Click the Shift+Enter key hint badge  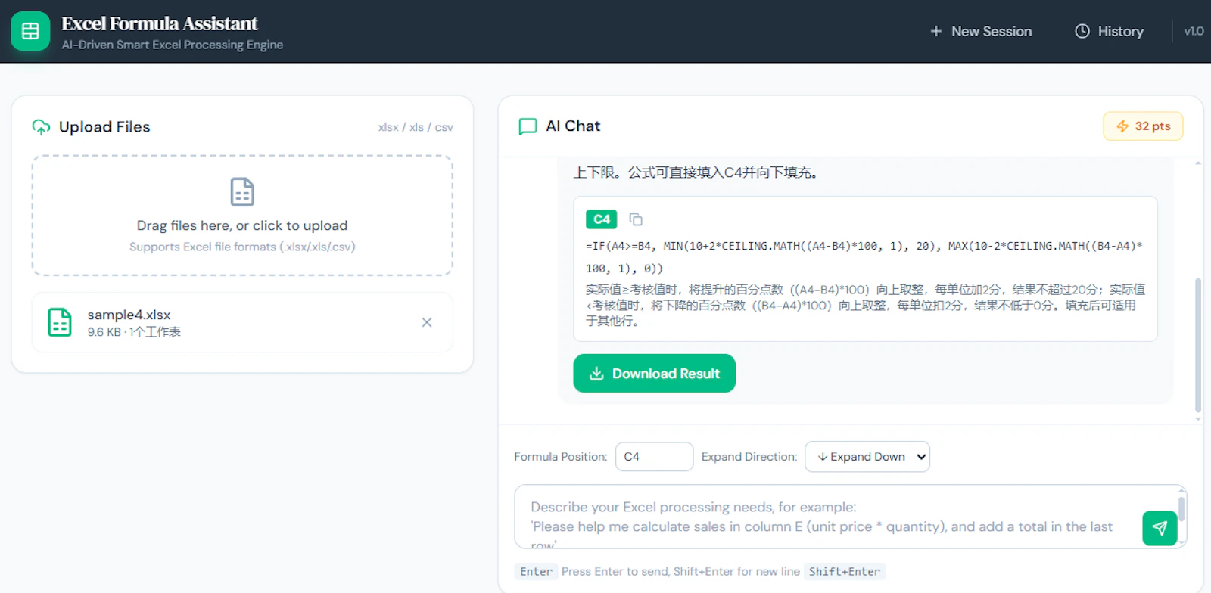point(845,572)
